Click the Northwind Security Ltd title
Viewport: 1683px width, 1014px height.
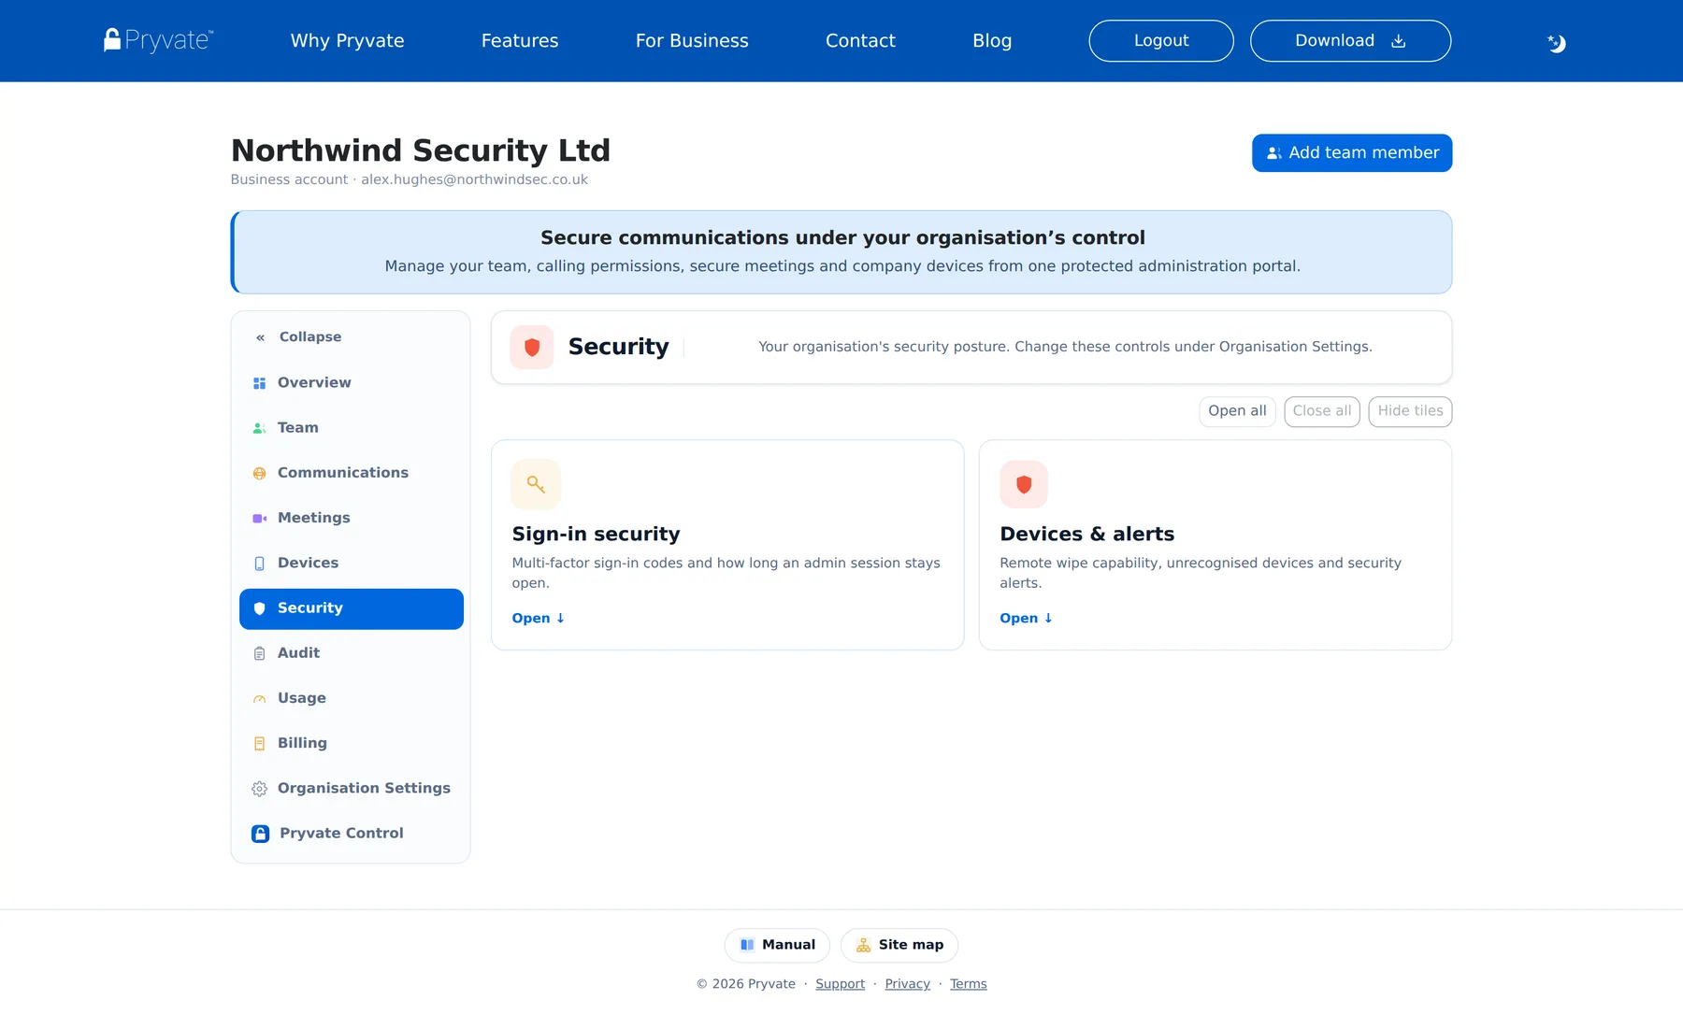pyautogui.click(x=421, y=150)
